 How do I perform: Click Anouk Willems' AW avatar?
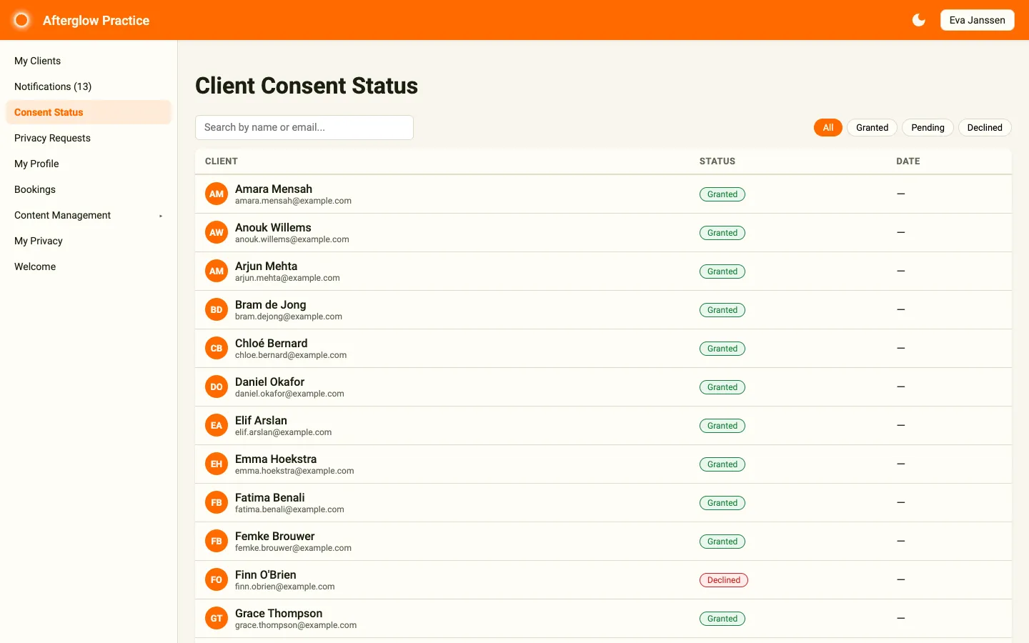click(217, 232)
